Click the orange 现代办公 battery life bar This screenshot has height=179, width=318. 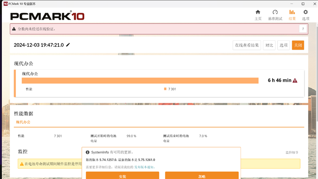point(140,81)
